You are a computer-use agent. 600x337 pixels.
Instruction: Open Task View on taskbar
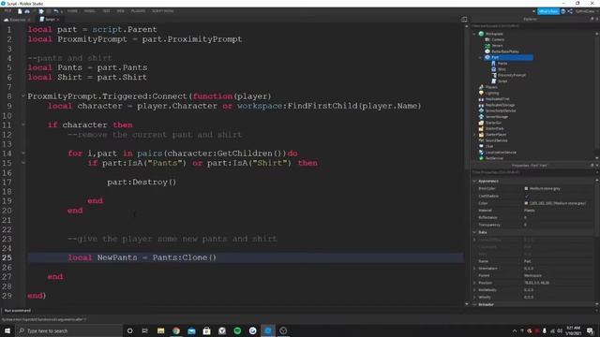[145, 330]
